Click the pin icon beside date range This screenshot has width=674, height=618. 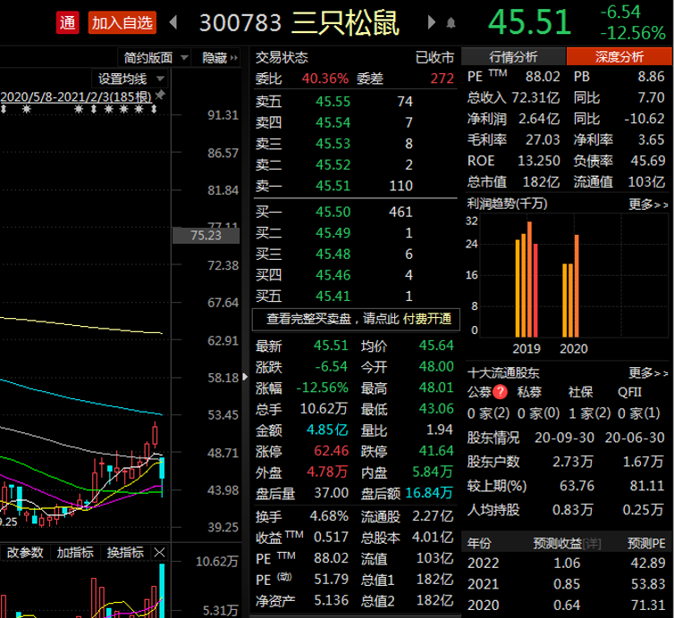tap(160, 95)
